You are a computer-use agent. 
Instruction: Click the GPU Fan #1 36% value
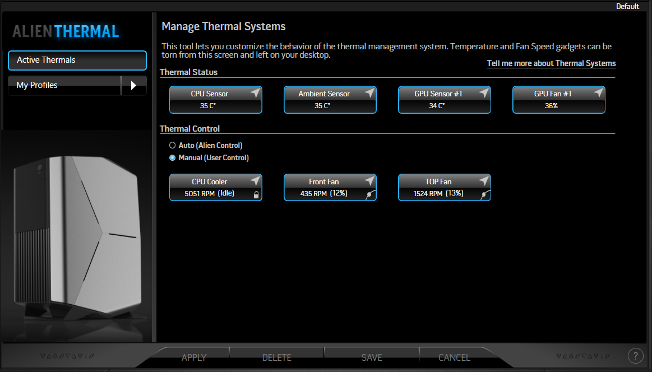552,106
